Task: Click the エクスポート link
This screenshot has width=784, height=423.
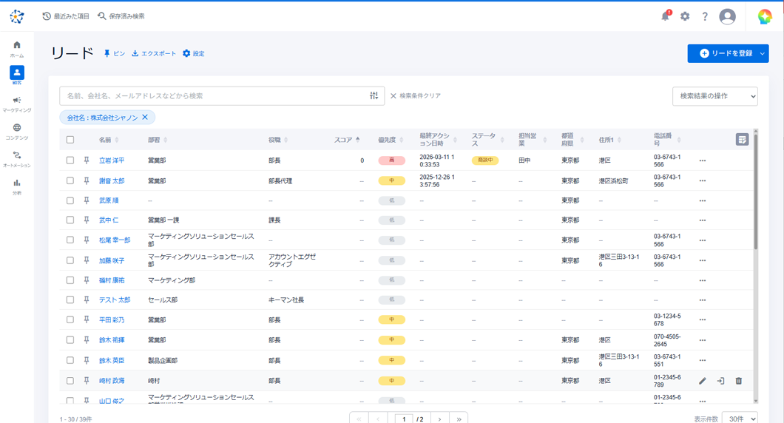Action: pyautogui.click(x=154, y=53)
